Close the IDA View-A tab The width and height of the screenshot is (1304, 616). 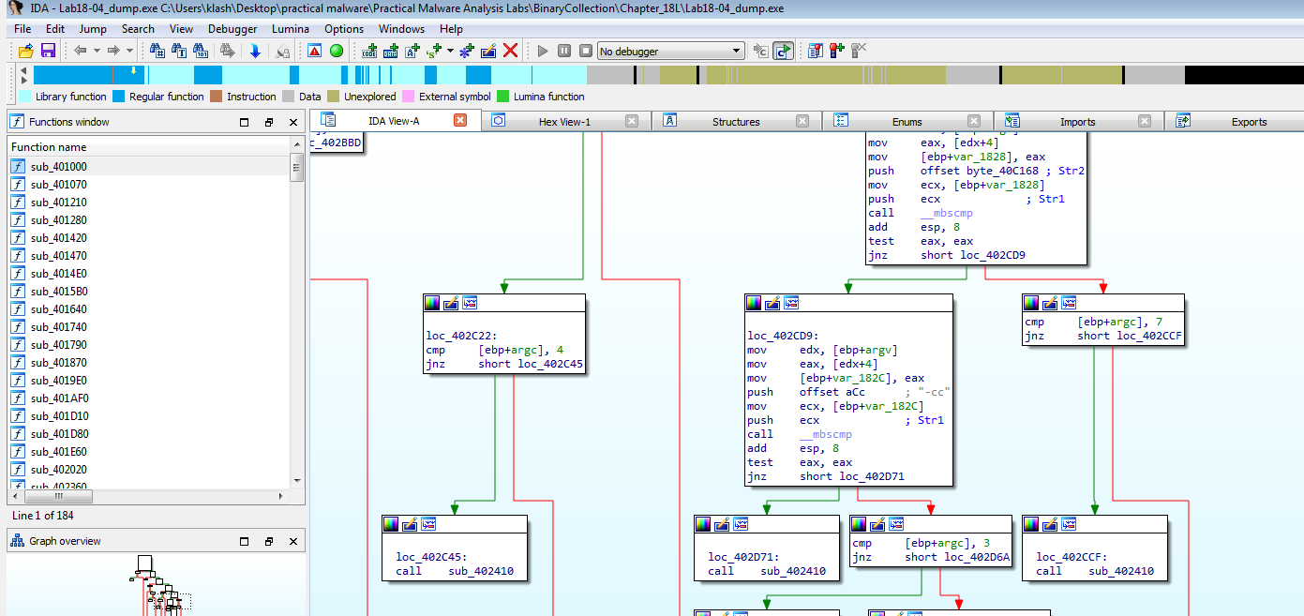point(460,120)
